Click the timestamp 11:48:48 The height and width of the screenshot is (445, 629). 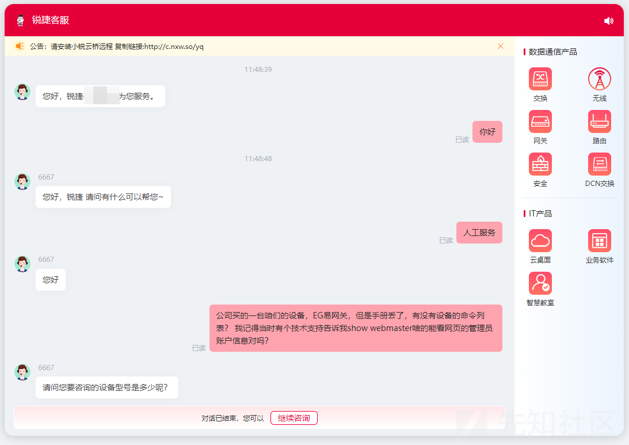pos(258,158)
